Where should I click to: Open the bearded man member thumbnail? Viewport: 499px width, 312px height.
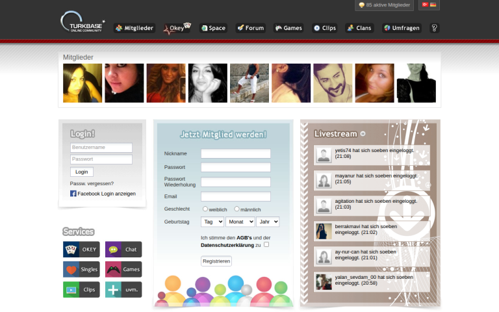pyautogui.click(x=333, y=83)
